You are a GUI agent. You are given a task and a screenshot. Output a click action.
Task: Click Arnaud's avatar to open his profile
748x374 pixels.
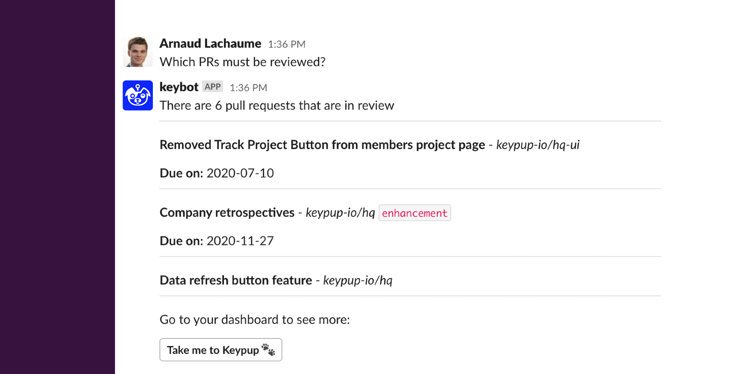point(137,51)
